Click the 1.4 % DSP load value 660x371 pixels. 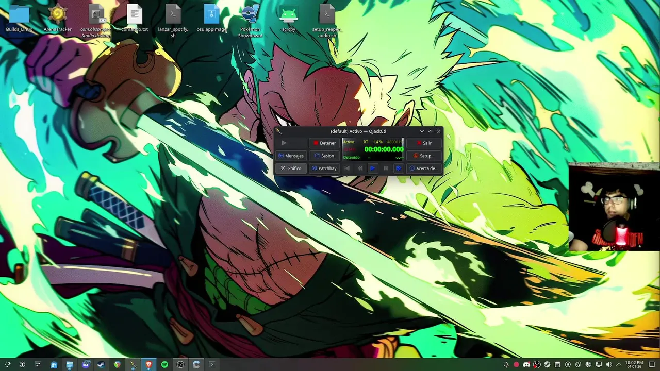click(x=377, y=142)
